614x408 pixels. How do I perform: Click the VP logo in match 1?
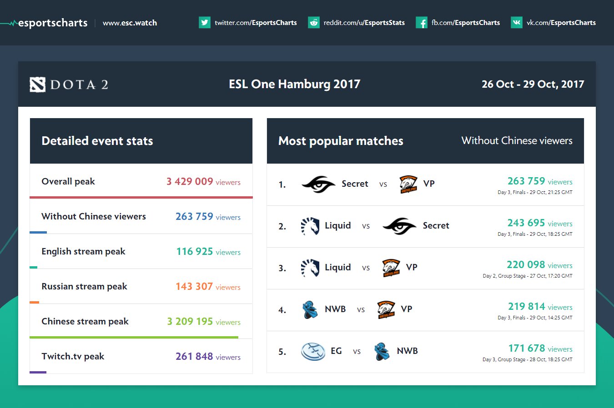408,184
